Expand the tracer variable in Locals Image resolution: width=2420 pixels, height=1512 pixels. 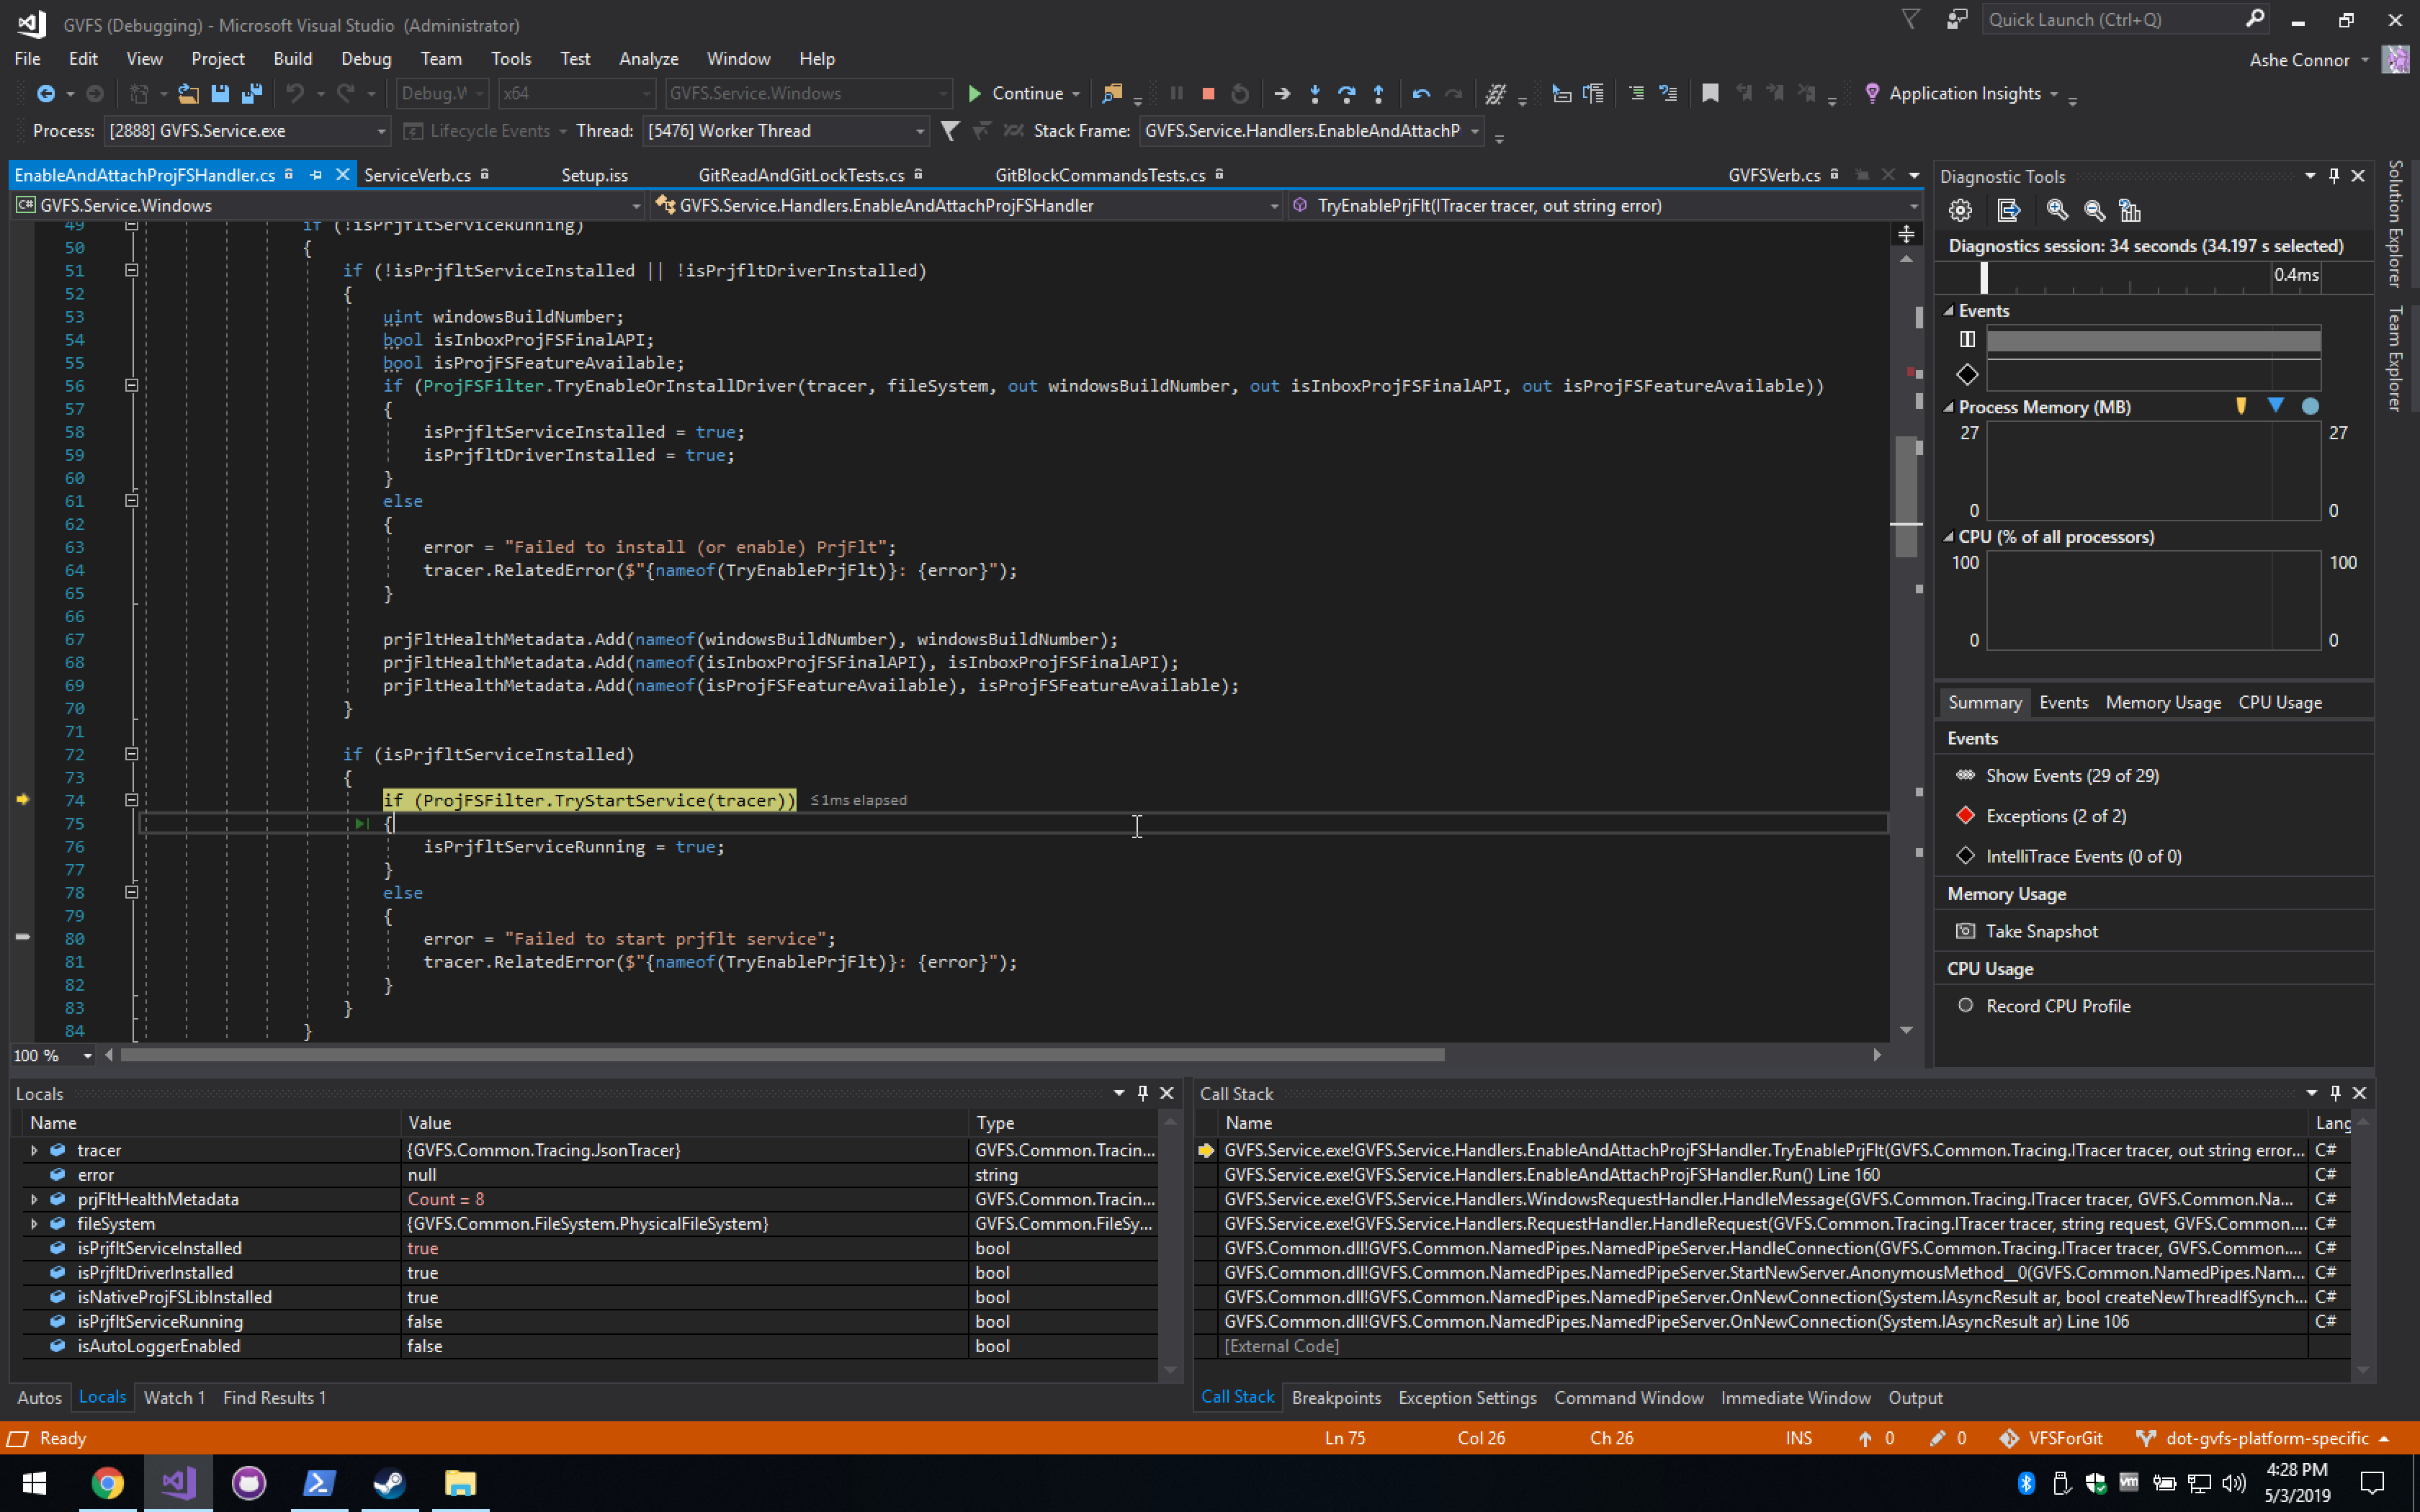click(x=34, y=1150)
